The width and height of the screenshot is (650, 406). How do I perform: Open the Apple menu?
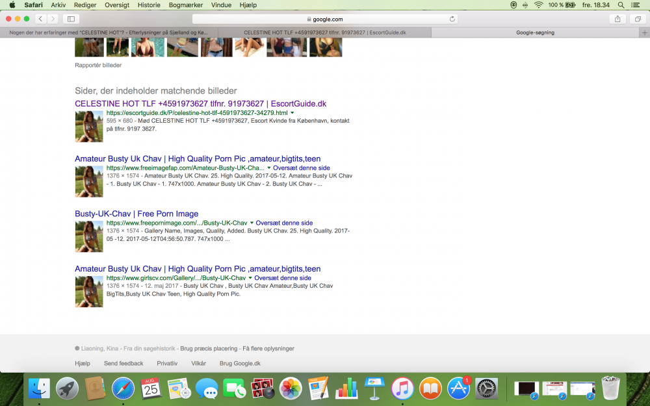[x=12, y=5]
